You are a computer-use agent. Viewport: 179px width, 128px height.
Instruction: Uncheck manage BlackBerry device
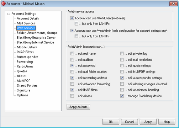(122, 96)
